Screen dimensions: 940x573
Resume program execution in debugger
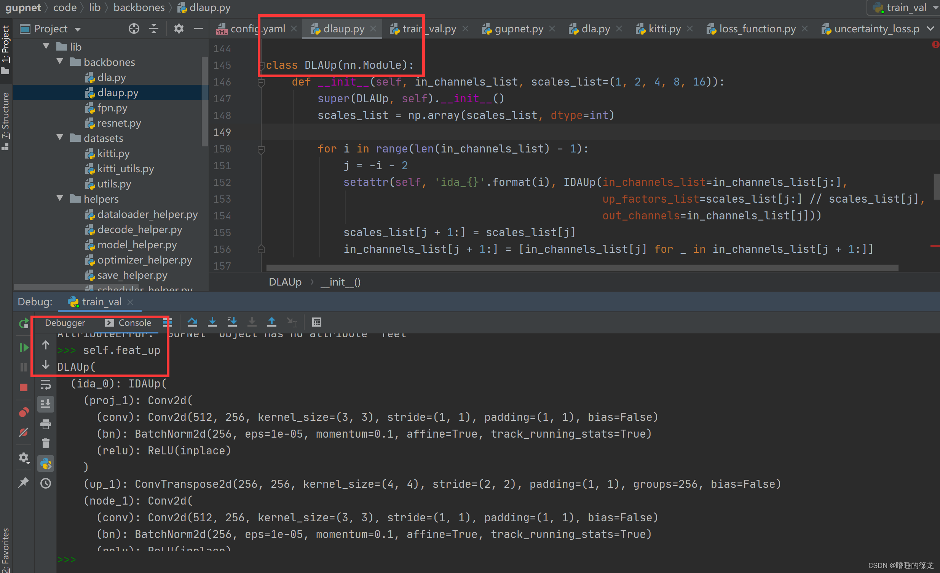pyautogui.click(x=24, y=347)
